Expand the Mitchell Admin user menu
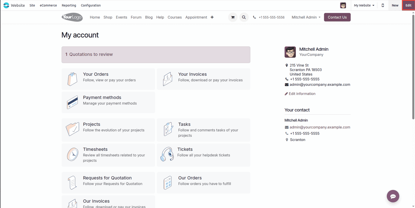 coord(306,17)
